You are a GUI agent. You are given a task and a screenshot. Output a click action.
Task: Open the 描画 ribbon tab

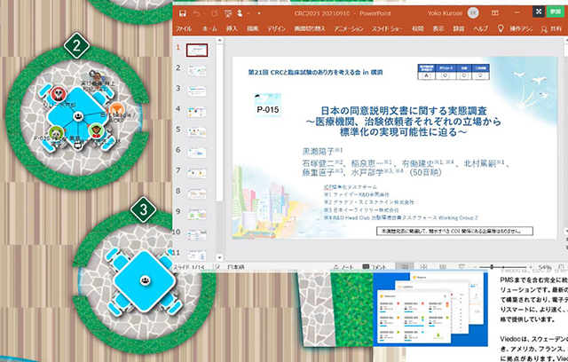tap(252, 28)
